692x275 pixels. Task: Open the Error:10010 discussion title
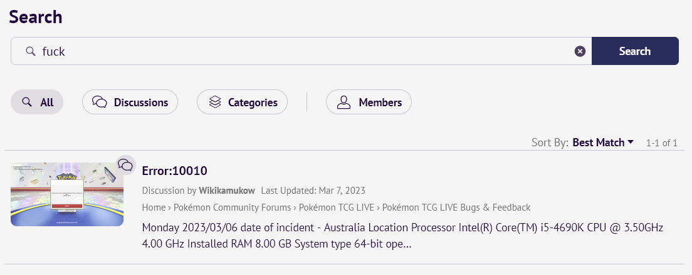tap(175, 171)
